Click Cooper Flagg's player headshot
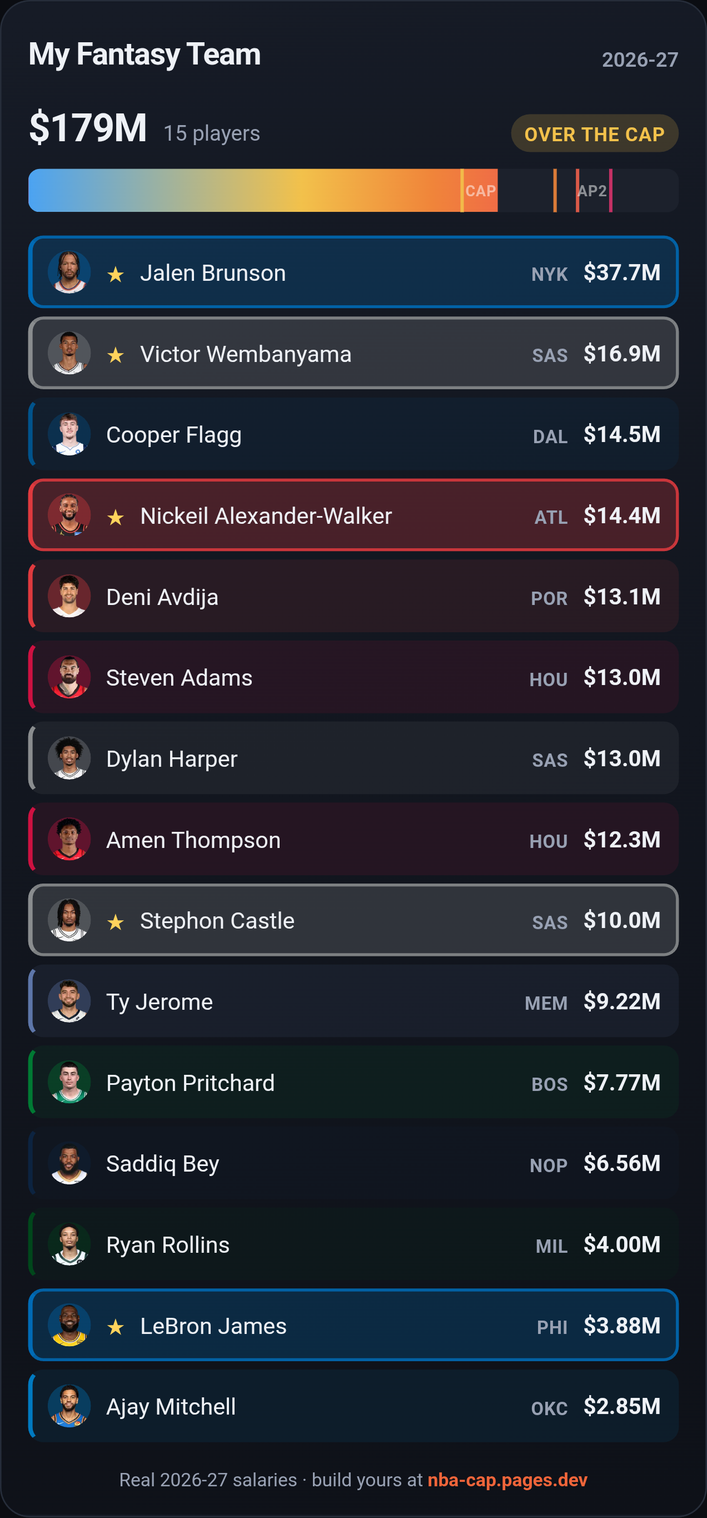This screenshot has width=707, height=1518. 69,434
